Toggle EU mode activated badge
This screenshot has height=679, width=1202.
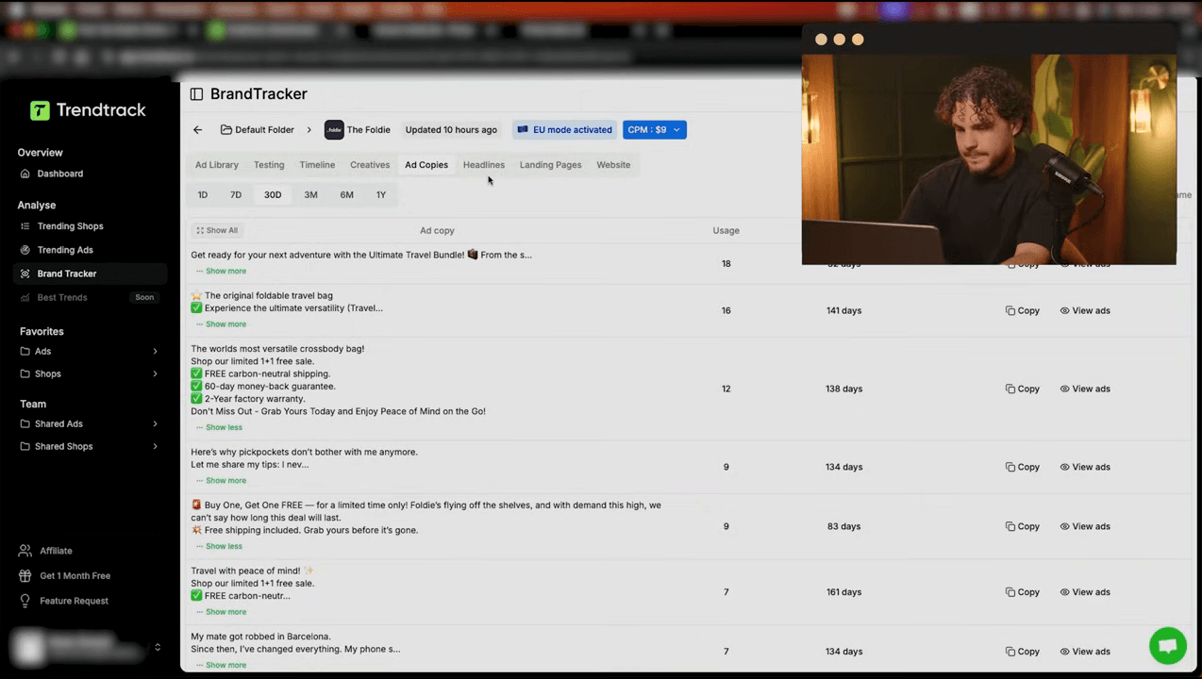pyautogui.click(x=565, y=130)
